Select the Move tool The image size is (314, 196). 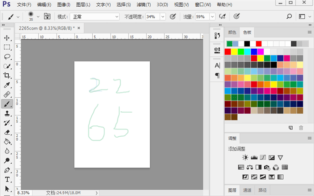pyautogui.click(x=7, y=38)
